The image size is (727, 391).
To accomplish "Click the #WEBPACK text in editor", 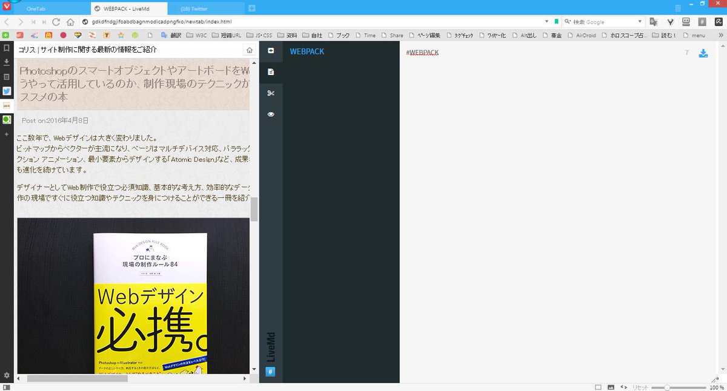I will pyautogui.click(x=422, y=53).
